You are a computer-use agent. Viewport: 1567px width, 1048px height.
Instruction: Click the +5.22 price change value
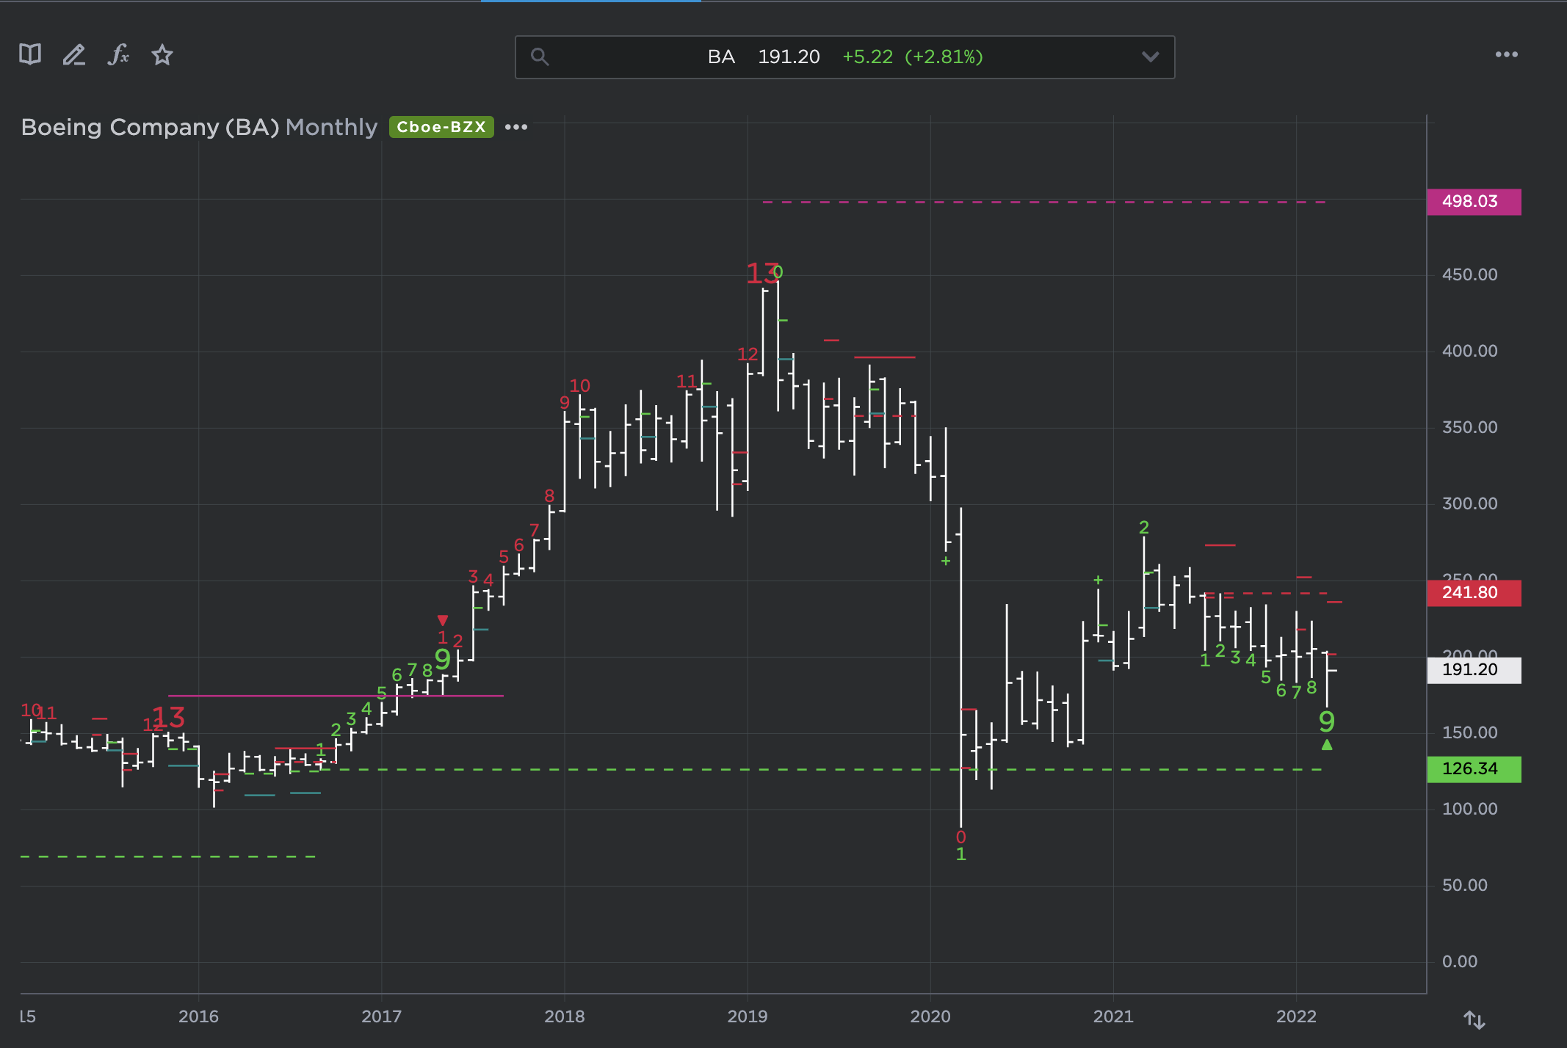coord(867,57)
